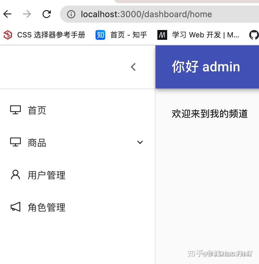This screenshot has height=264, width=259.
Task: Click the browser forward arrow
Action: pos(27,14)
